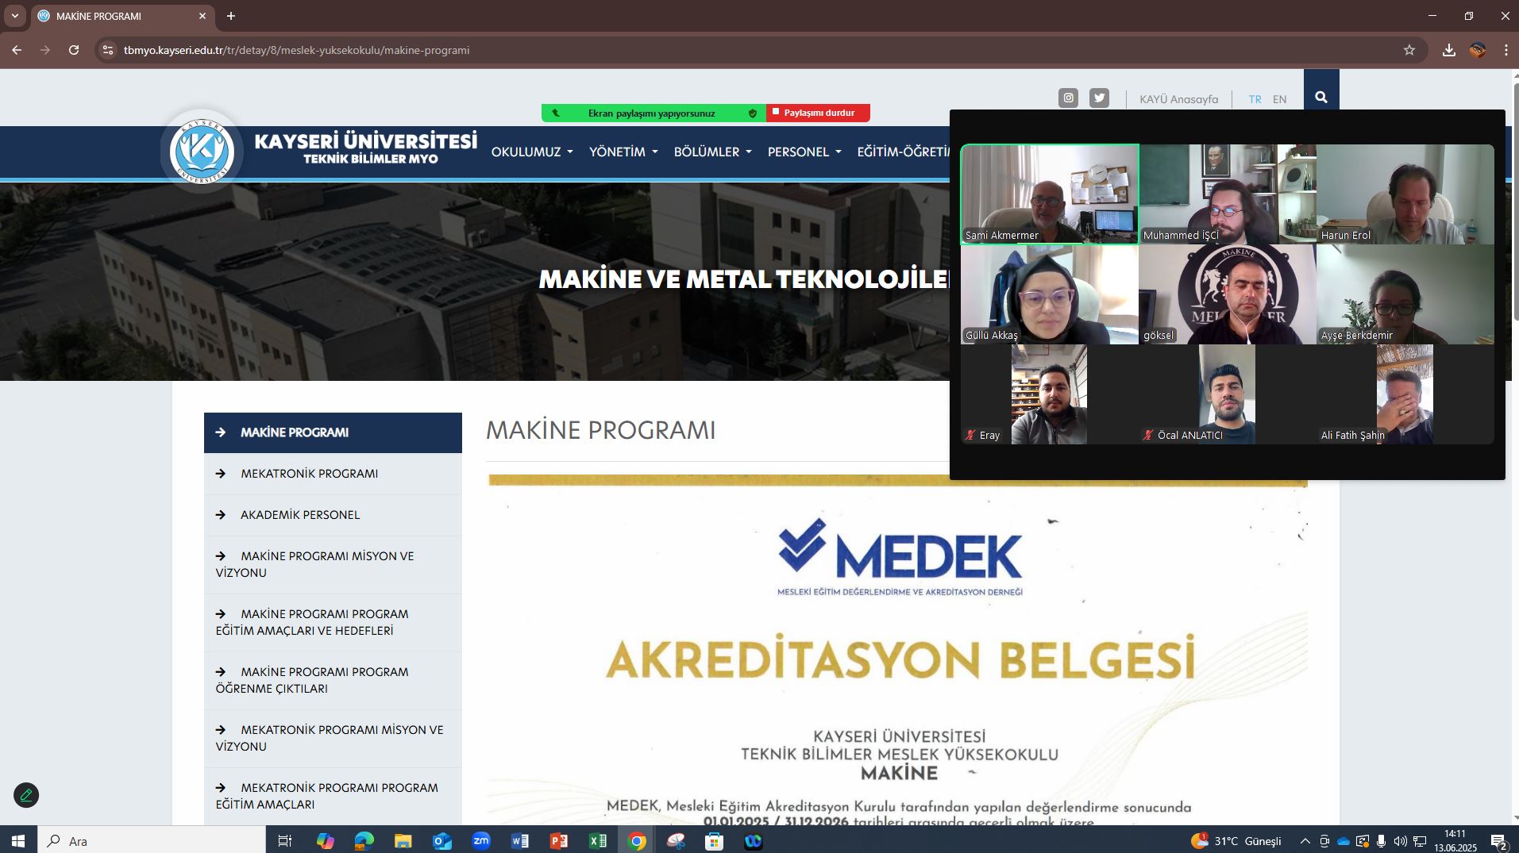Go back with the browser back arrow
Image resolution: width=1519 pixels, height=853 pixels.
[x=17, y=50]
